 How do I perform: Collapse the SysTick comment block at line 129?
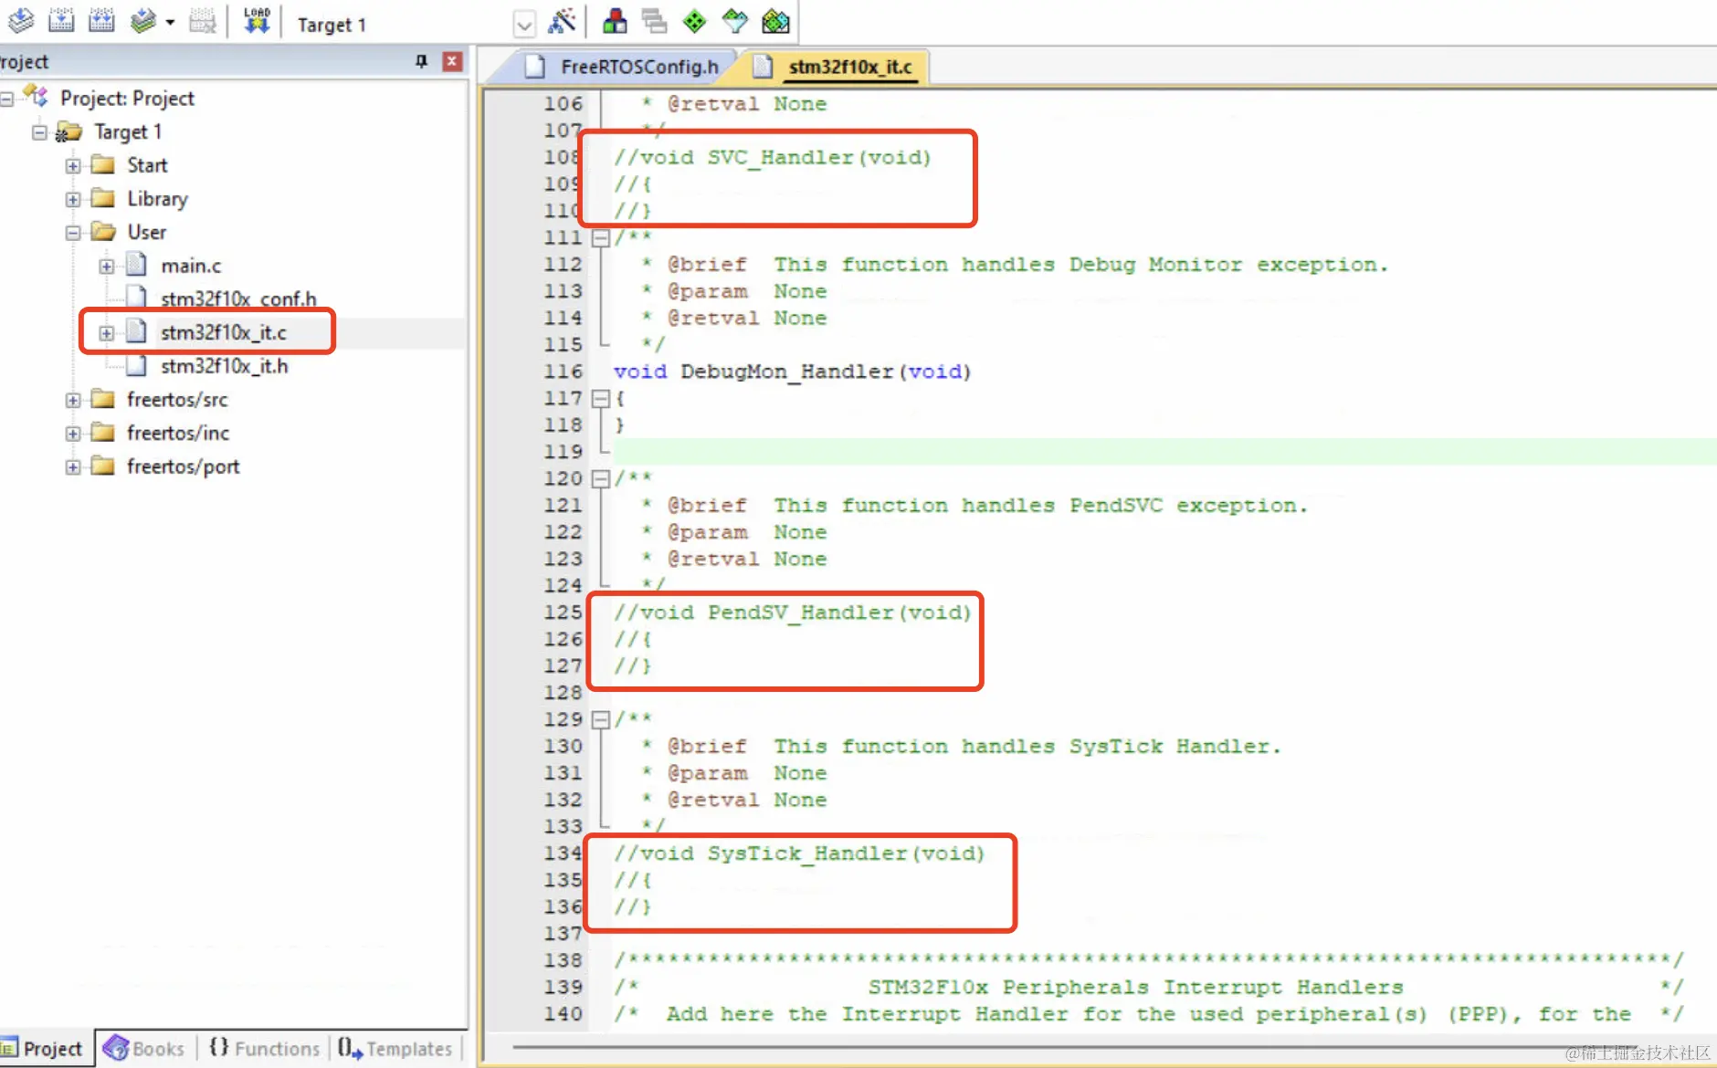coord(600,720)
